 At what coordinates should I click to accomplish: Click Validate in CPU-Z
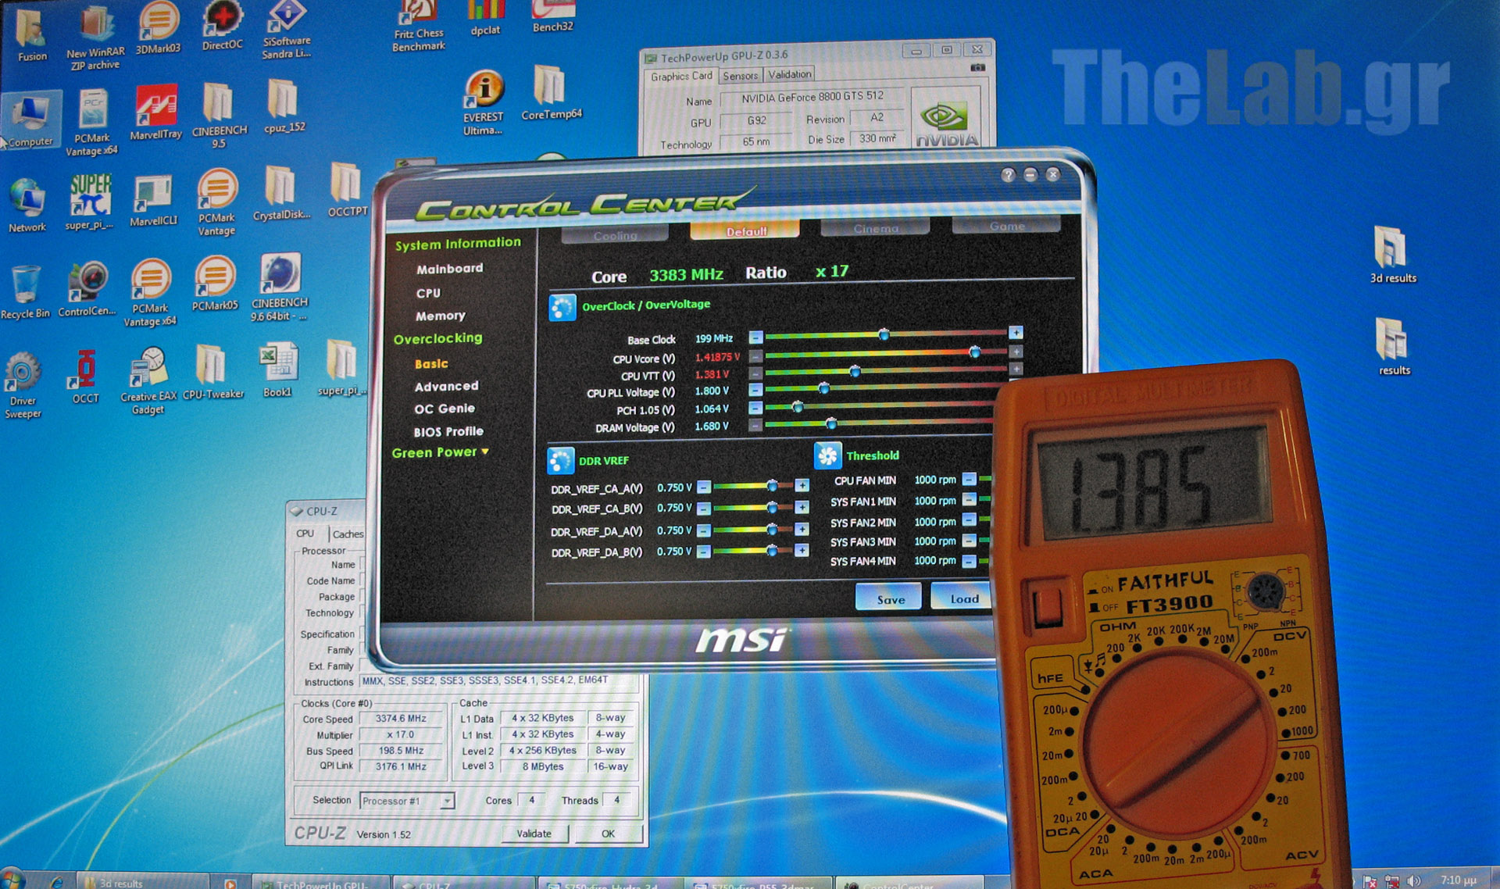pyautogui.click(x=534, y=834)
